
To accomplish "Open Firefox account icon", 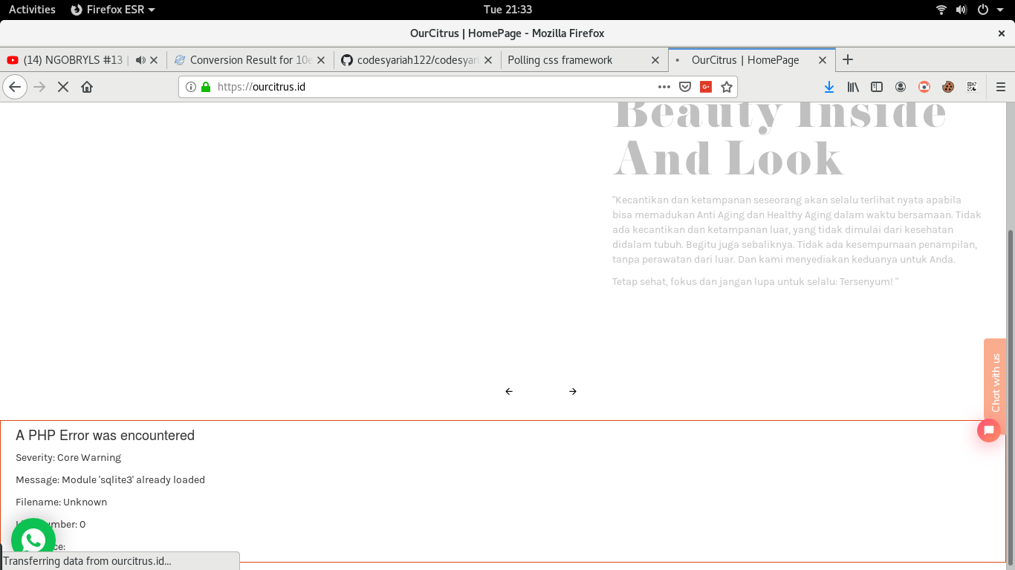I will point(901,87).
